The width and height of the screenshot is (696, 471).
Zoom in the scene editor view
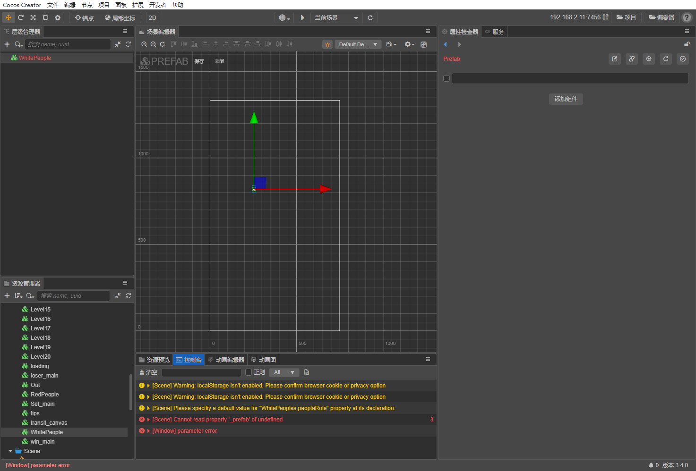coord(144,44)
